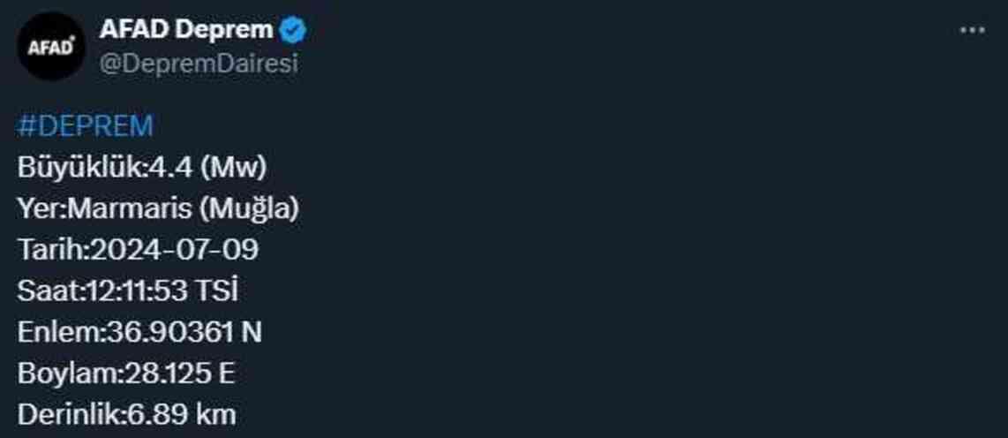1008x438 pixels.
Task: Click the blue verified badge
Action: pos(293,30)
